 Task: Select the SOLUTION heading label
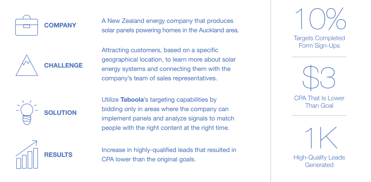tap(61, 113)
